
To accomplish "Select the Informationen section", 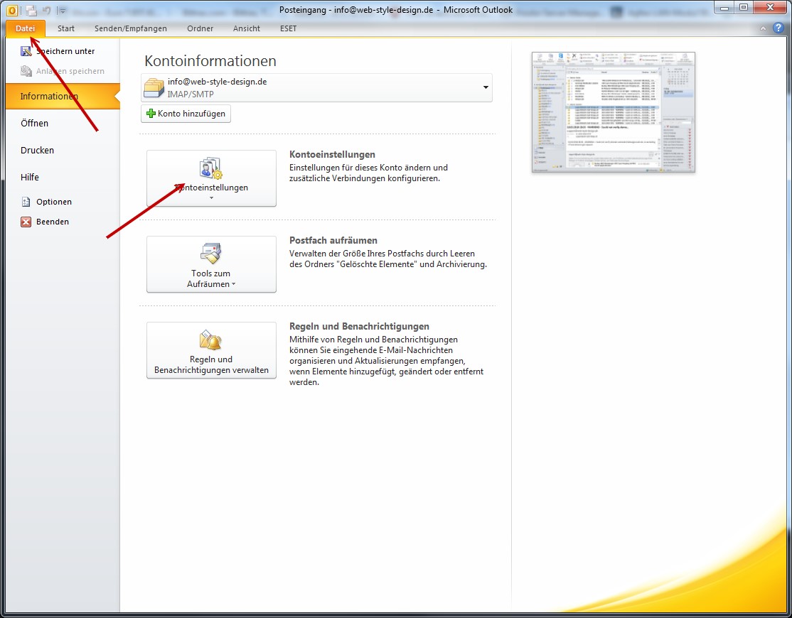I will 63,97.
